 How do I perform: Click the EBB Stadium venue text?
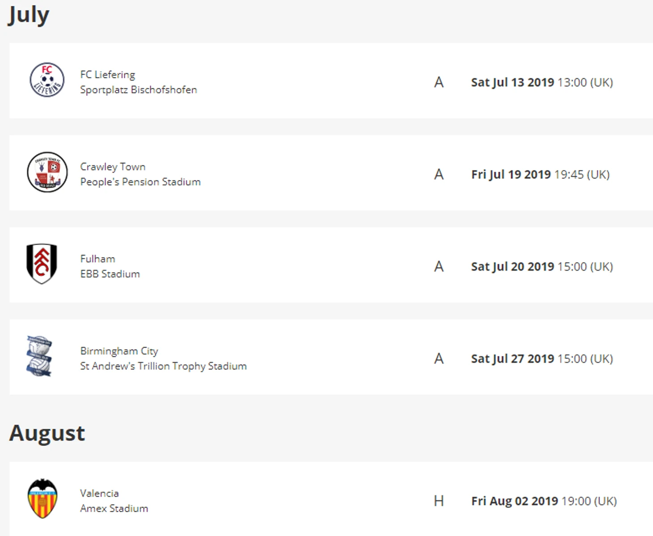click(110, 274)
